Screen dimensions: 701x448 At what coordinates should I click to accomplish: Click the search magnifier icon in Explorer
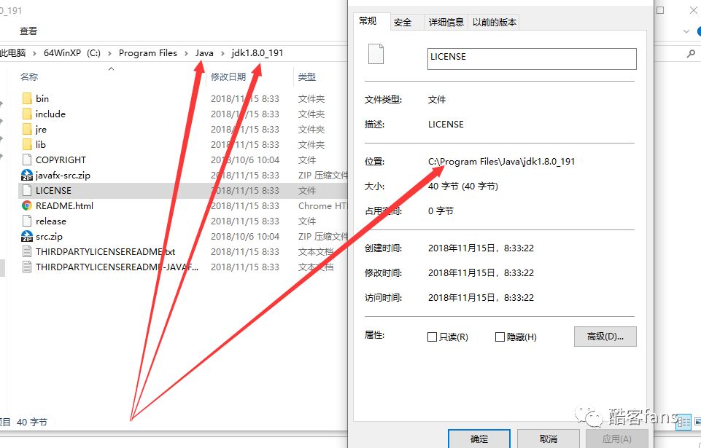click(x=691, y=54)
